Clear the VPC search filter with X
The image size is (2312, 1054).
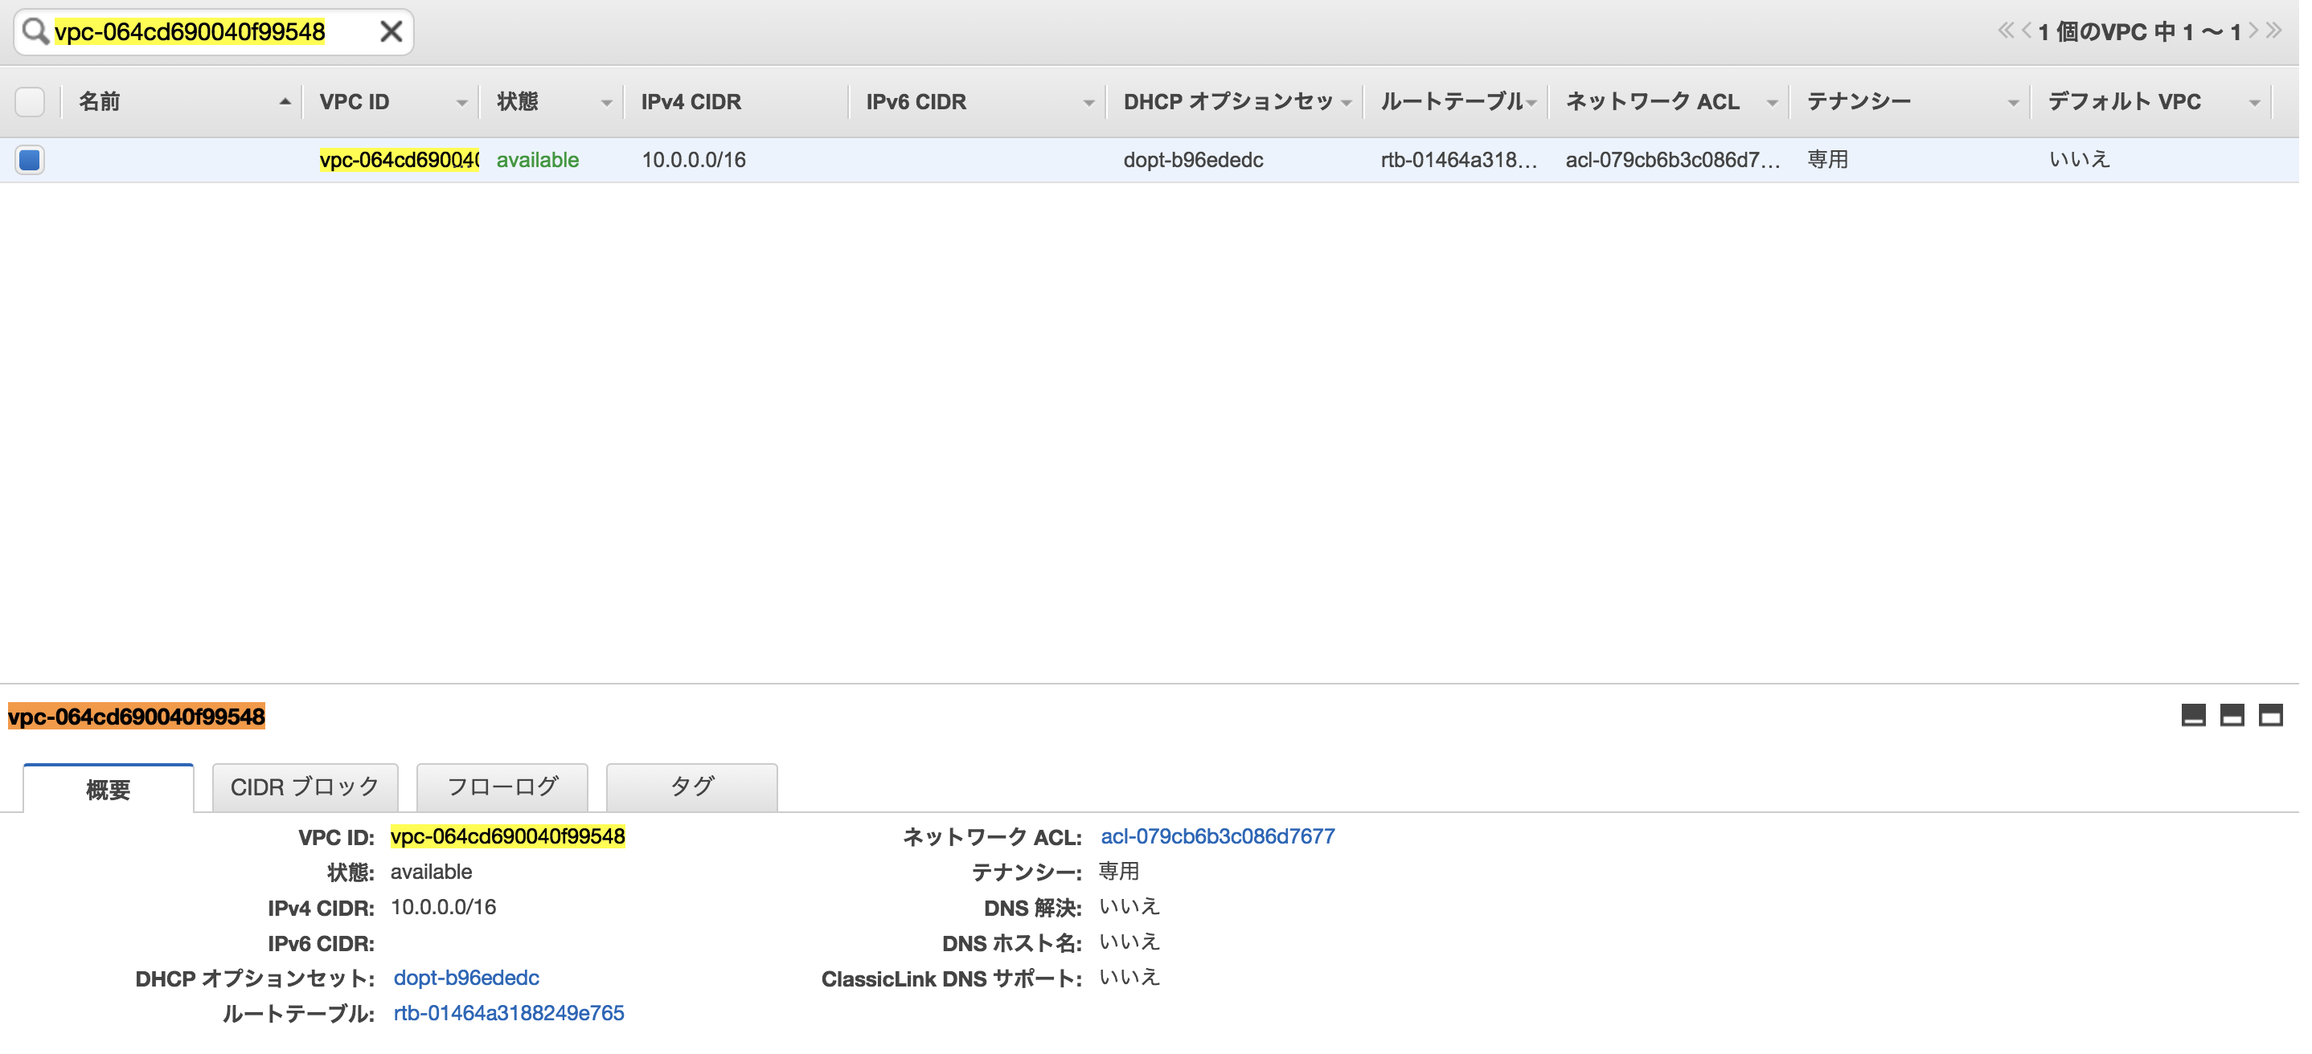pos(391,32)
